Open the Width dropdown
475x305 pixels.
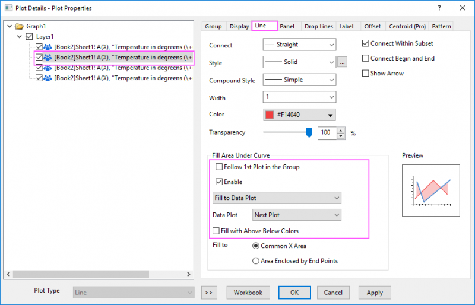click(x=300, y=97)
